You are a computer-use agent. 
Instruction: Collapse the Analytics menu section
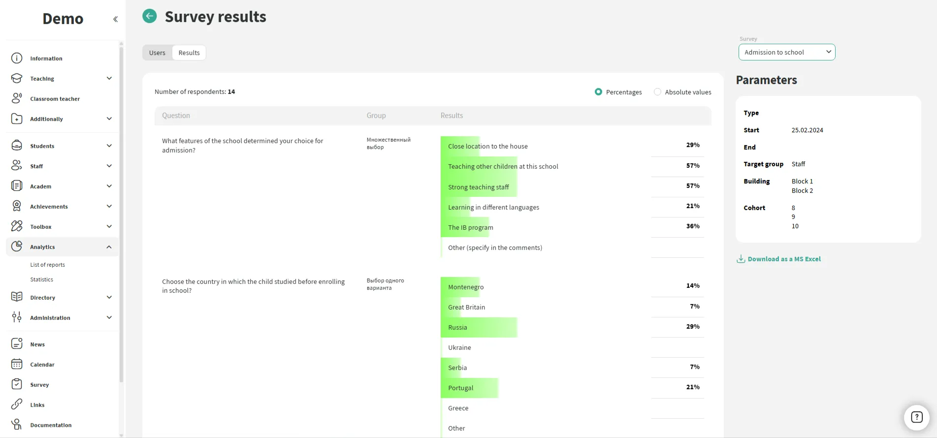pos(109,247)
